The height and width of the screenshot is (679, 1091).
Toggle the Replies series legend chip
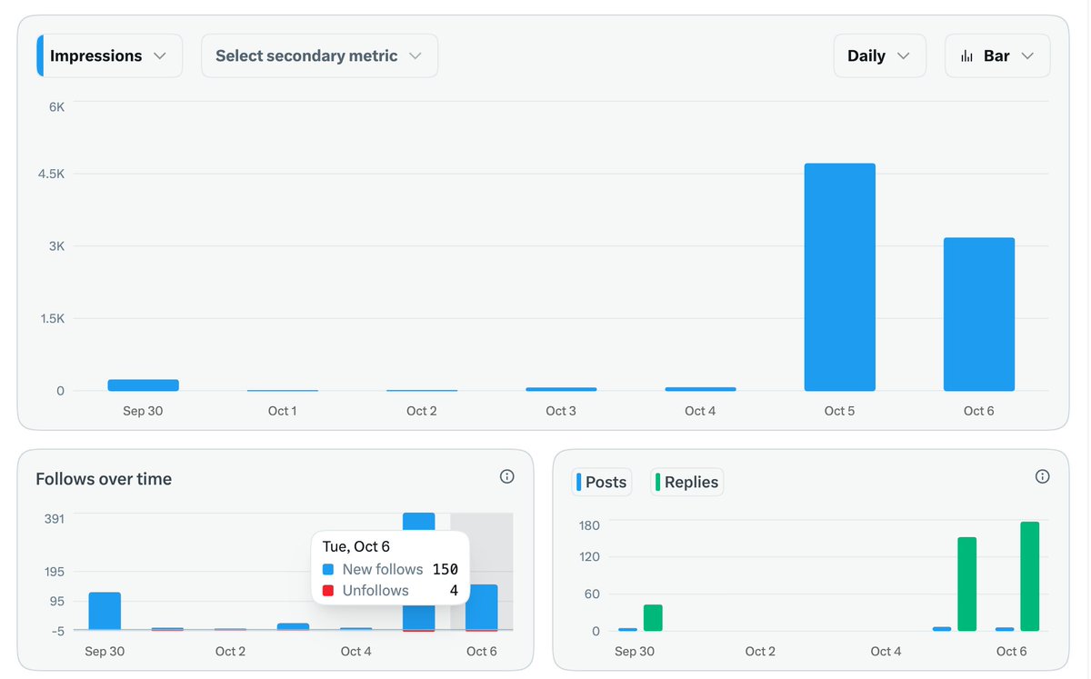tap(687, 482)
